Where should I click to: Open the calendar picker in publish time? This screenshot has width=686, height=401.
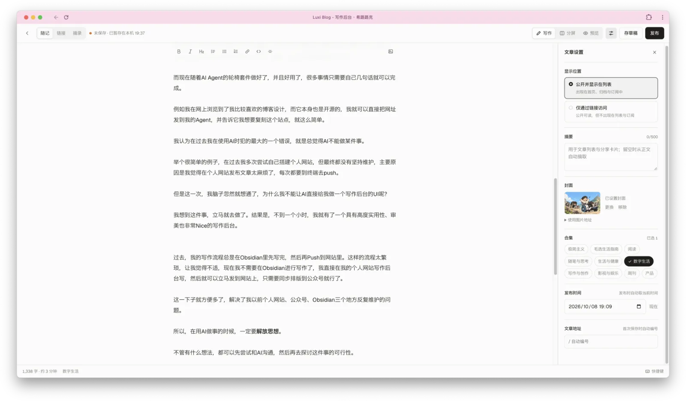click(x=638, y=307)
